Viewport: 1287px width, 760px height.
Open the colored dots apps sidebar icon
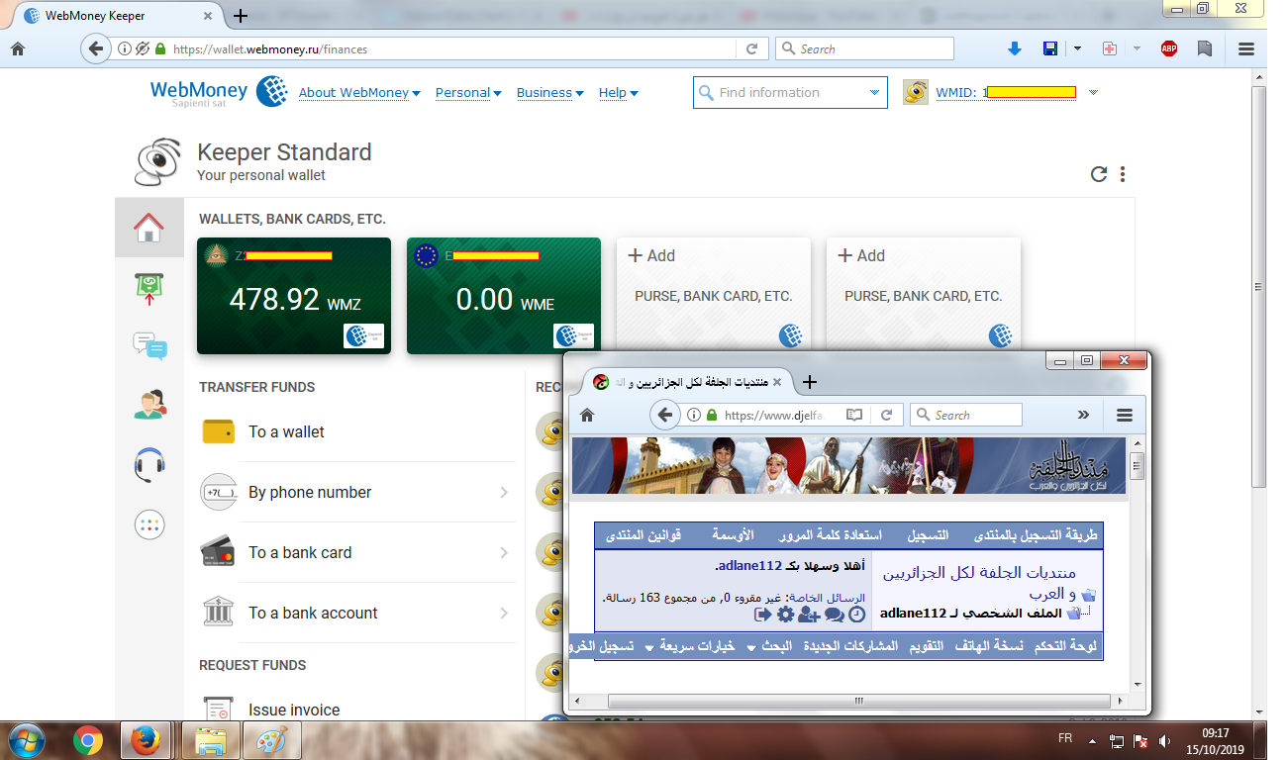149,524
